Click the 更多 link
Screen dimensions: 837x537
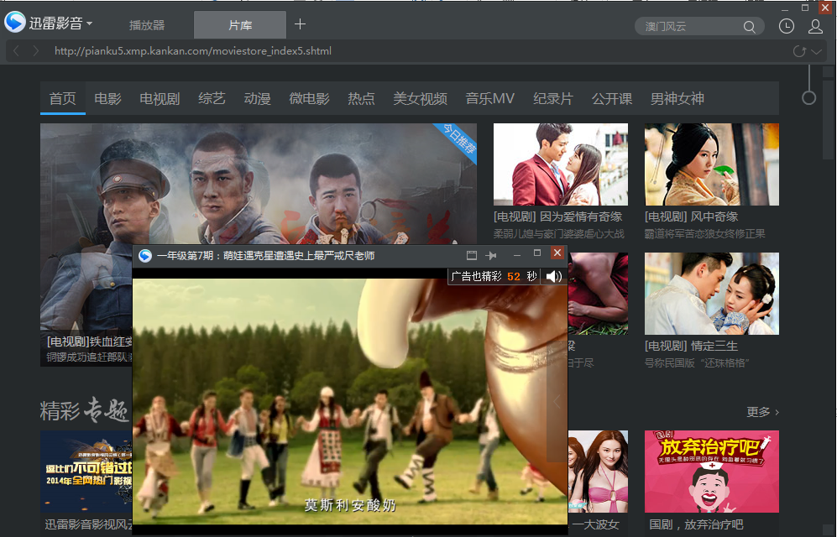click(x=762, y=412)
